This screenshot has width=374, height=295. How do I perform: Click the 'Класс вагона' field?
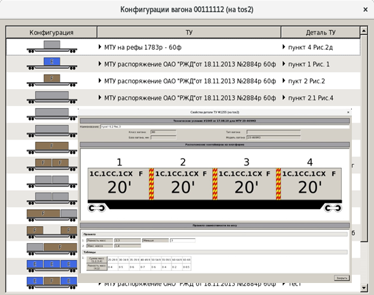[163, 132]
